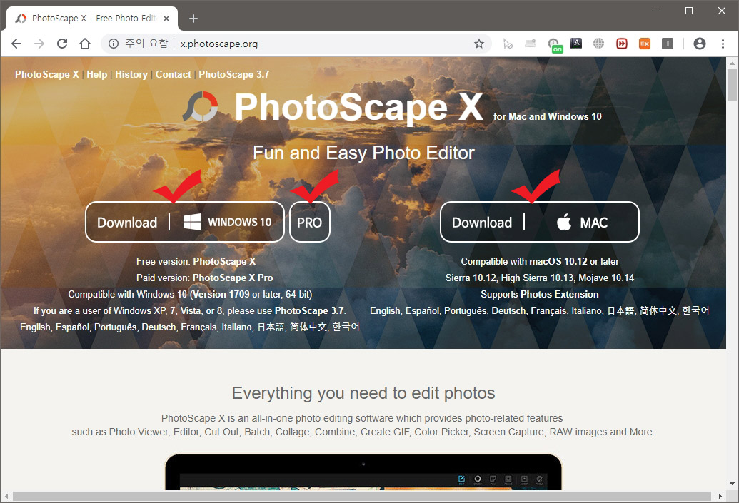
Task: Click the PRO version button
Action: point(310,222)
